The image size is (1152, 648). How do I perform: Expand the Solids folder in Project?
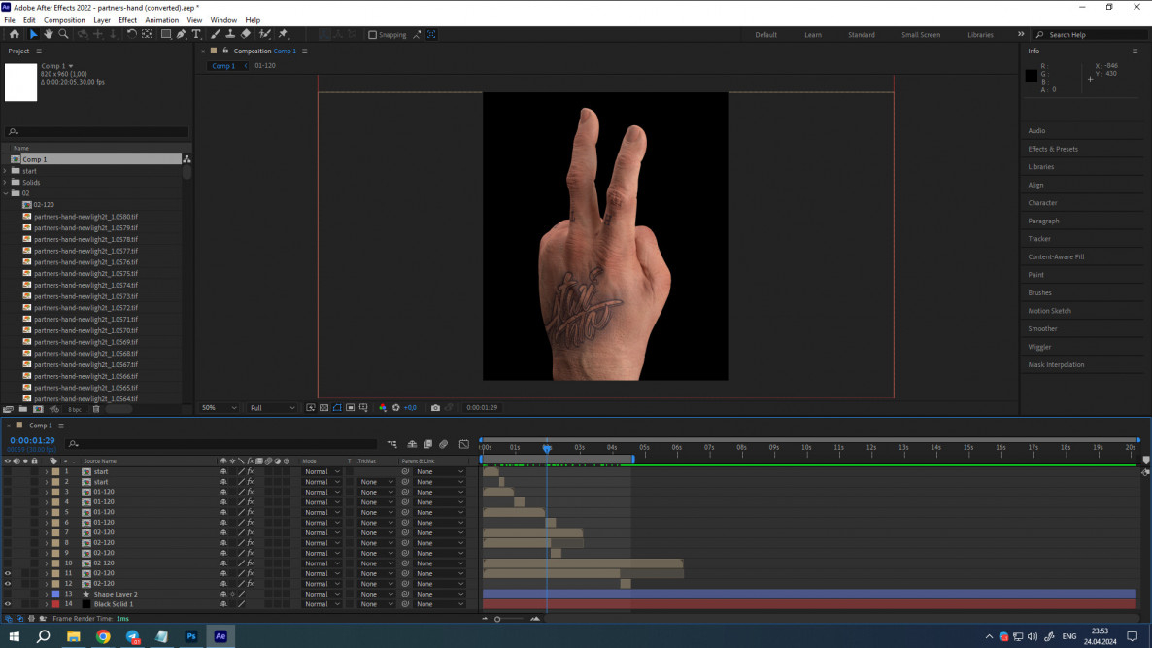click(6, 182)
